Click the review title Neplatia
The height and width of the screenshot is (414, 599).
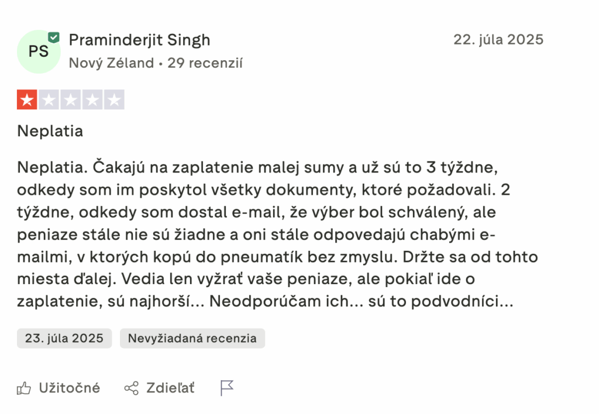pyautogui.click(x=50, y=131)
